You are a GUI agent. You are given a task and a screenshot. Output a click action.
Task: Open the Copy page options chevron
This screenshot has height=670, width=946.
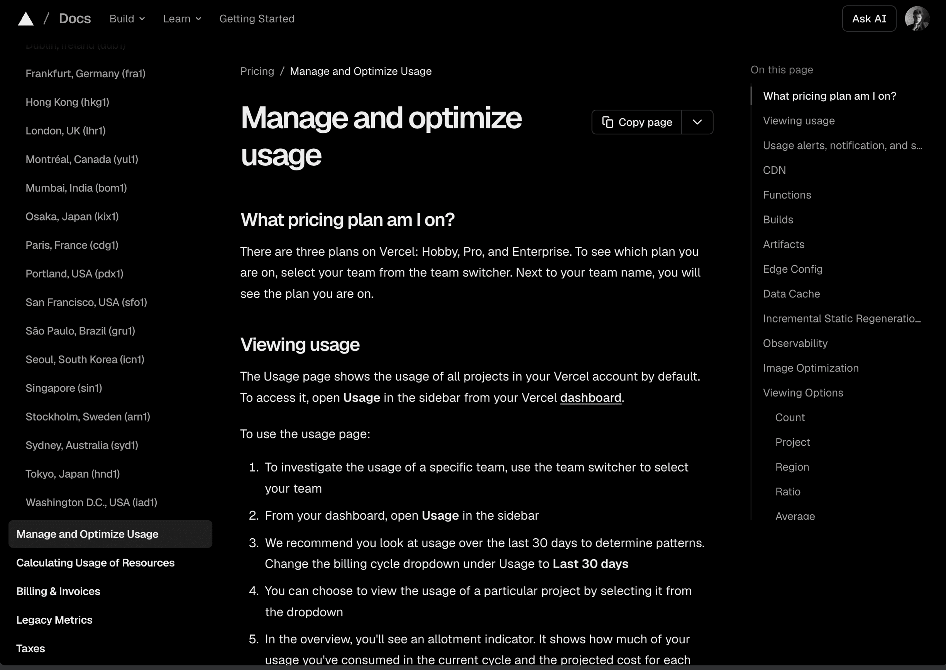pos(697,122)
